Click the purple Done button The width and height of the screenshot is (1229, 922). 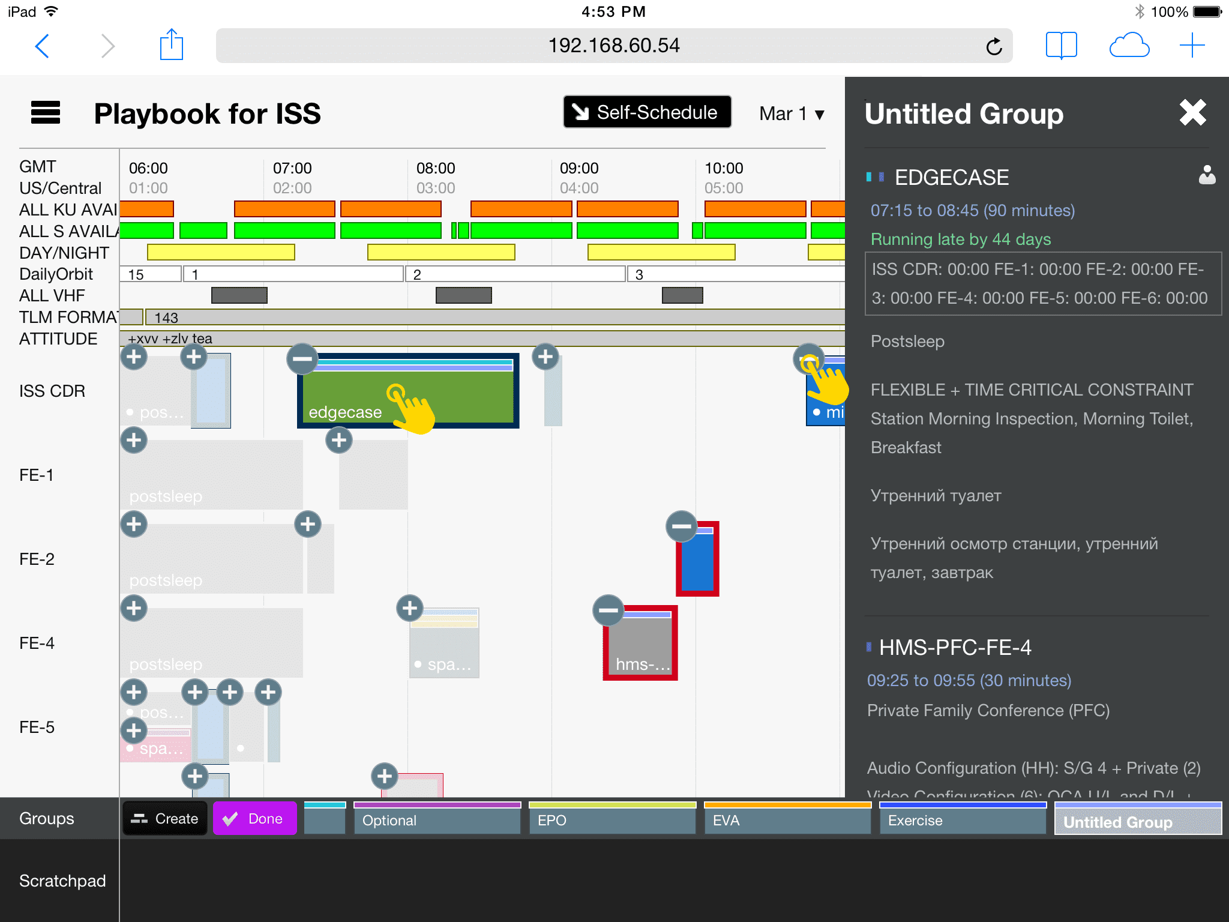pos(254,818)
